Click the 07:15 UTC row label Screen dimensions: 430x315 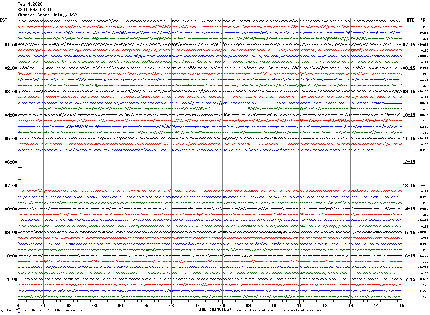click(x=409, y=45)
